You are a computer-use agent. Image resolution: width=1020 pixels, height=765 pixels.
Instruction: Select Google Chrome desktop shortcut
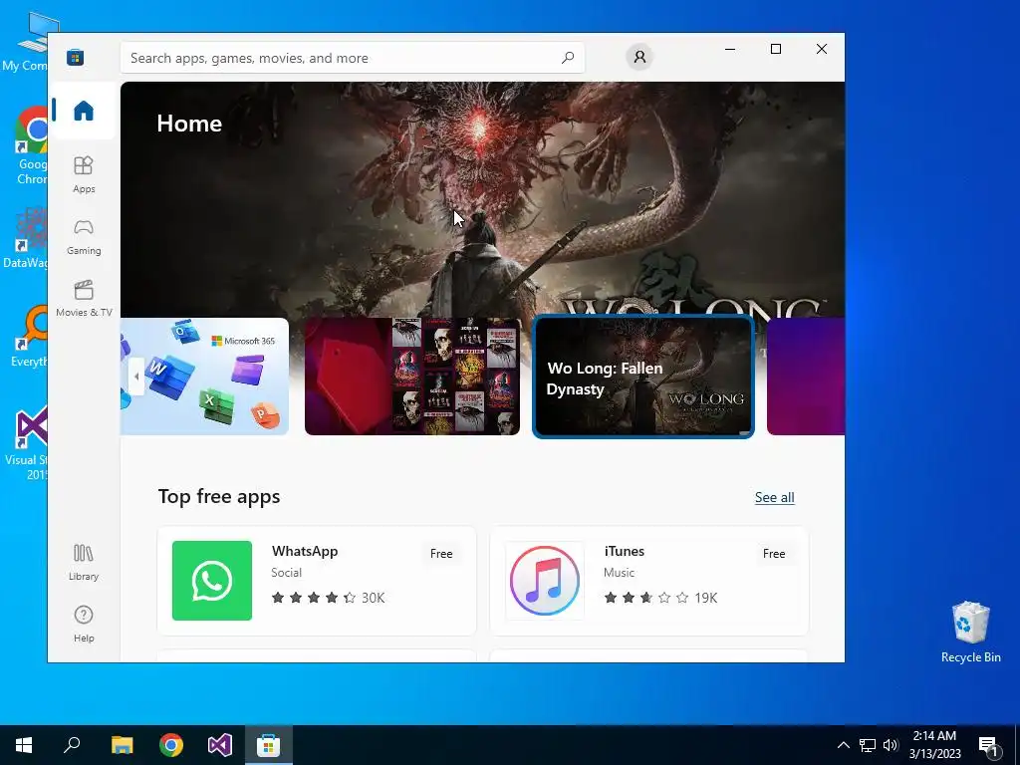31,146
